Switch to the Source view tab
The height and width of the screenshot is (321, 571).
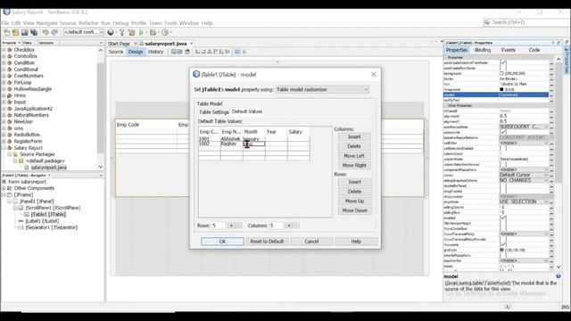(116, 52)
